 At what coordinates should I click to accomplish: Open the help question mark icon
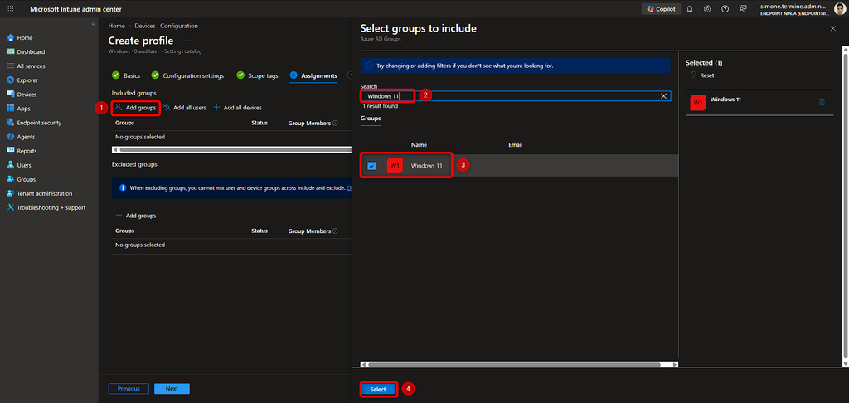(x=725, y=8)
